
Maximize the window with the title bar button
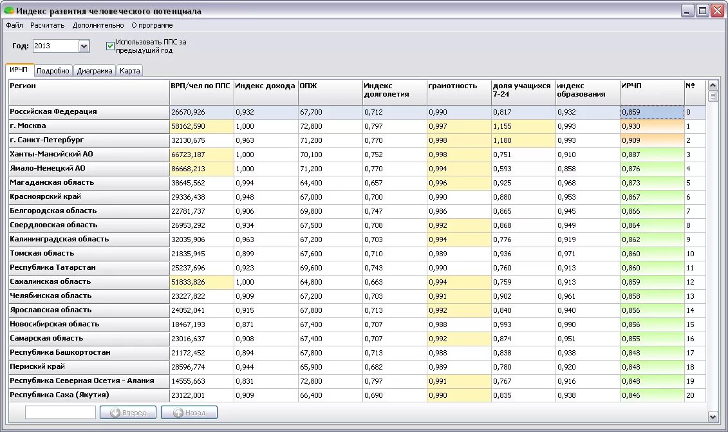[x=703, y=11]
